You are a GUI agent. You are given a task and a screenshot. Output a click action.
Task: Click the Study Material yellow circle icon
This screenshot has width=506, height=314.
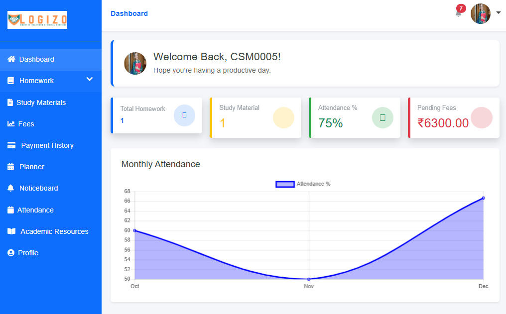(x=283, y=118)
